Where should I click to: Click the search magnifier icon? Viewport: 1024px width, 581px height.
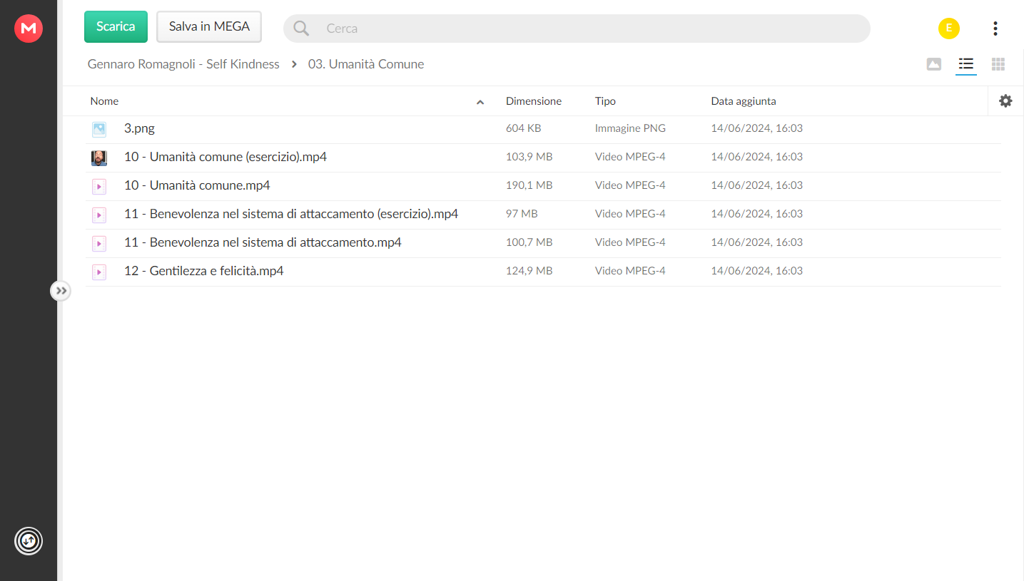point(301,29)
